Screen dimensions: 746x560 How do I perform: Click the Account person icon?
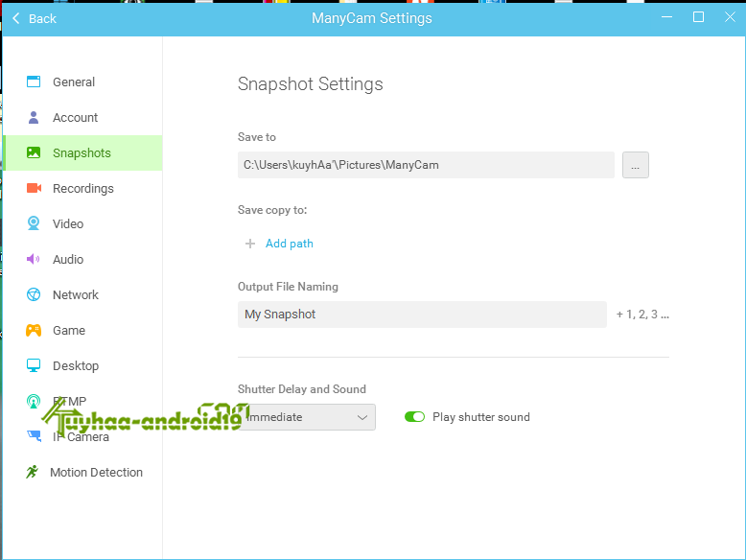tap(34, 117)
